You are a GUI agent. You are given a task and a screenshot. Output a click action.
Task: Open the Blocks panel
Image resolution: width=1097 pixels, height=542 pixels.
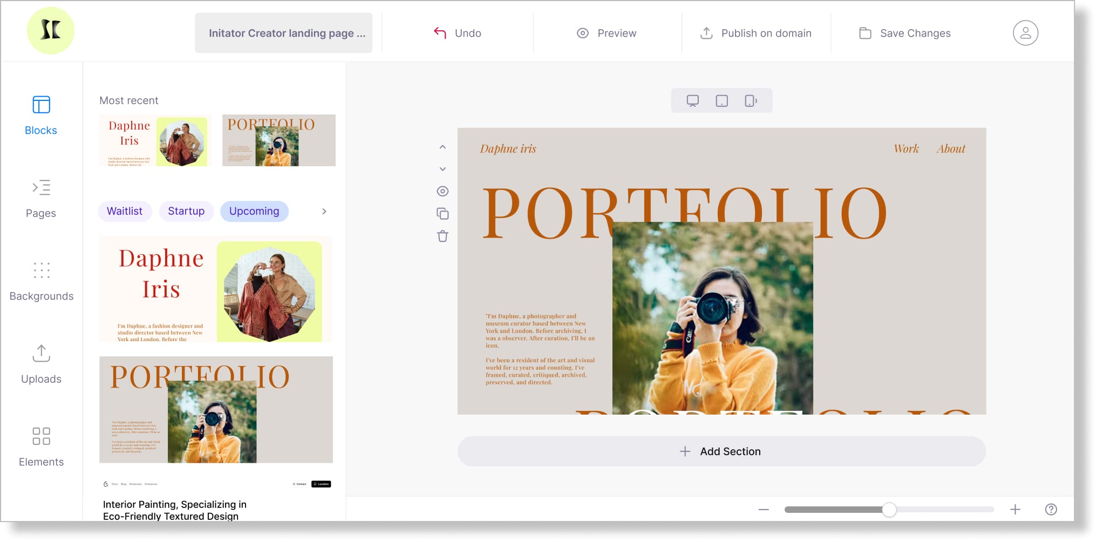coord(41,116)
